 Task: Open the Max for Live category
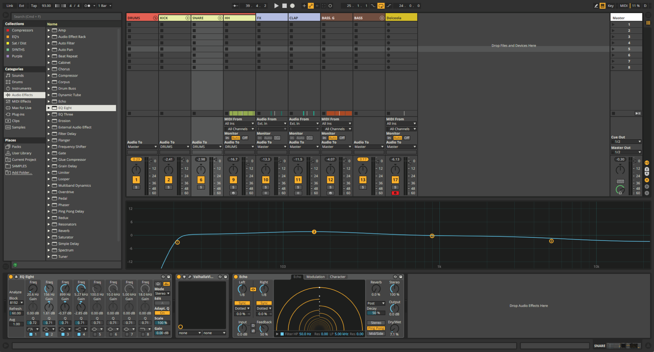21,108
